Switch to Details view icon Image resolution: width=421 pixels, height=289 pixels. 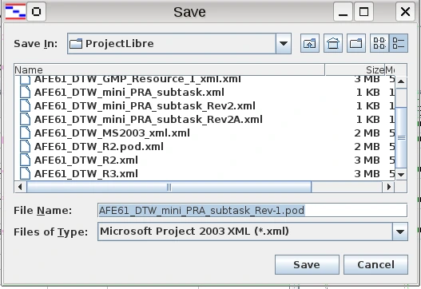pyautogui.click(x=399, y=43)
